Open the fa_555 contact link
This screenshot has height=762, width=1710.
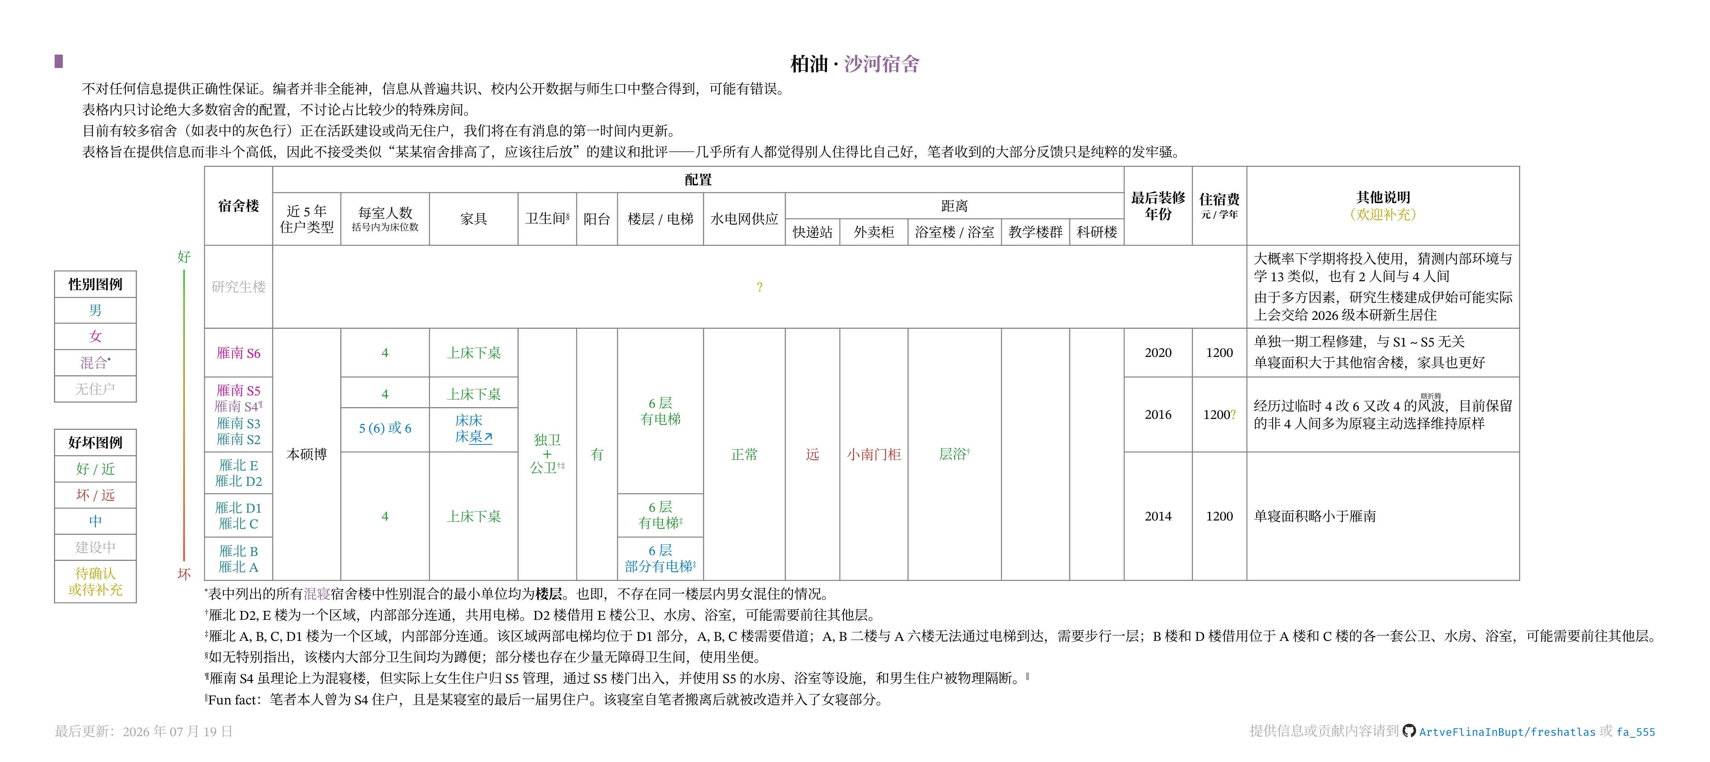pos(1636,732)
